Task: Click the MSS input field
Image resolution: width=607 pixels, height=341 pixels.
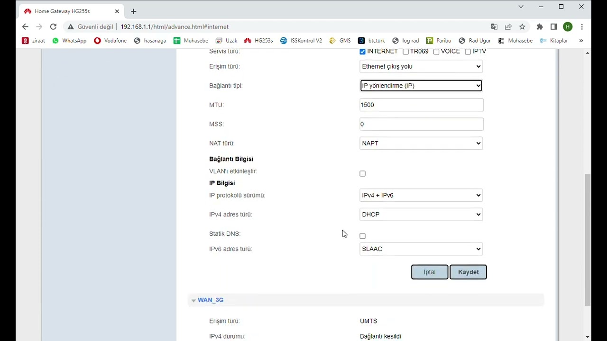Action: tap(422, 124)
